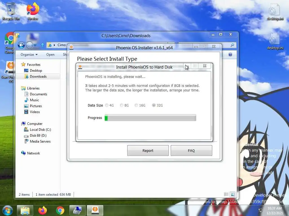The height and width of the screenshot is (216, 289).
Task: Select the 4G data size radio button
Action: [x=107, y=105]
